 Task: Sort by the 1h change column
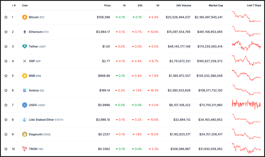[x=124, y=5]
